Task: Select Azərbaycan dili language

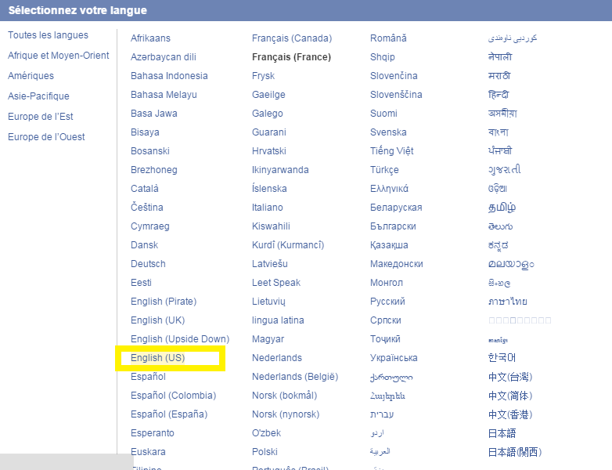Action: 164,57
